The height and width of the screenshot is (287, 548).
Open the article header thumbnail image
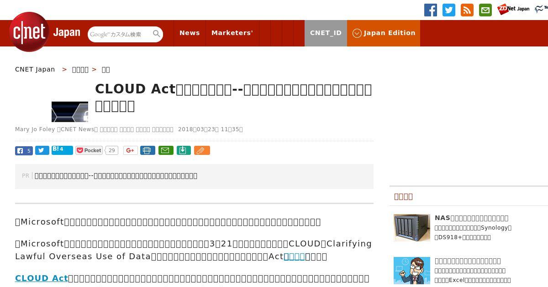click(70, 112)
